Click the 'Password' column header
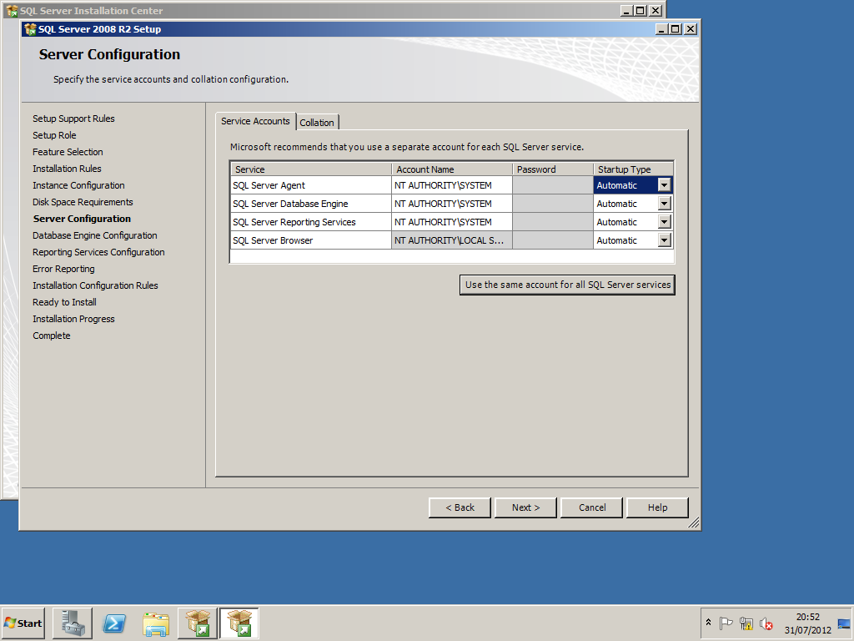Screen dimensions: 854x641 553,169
